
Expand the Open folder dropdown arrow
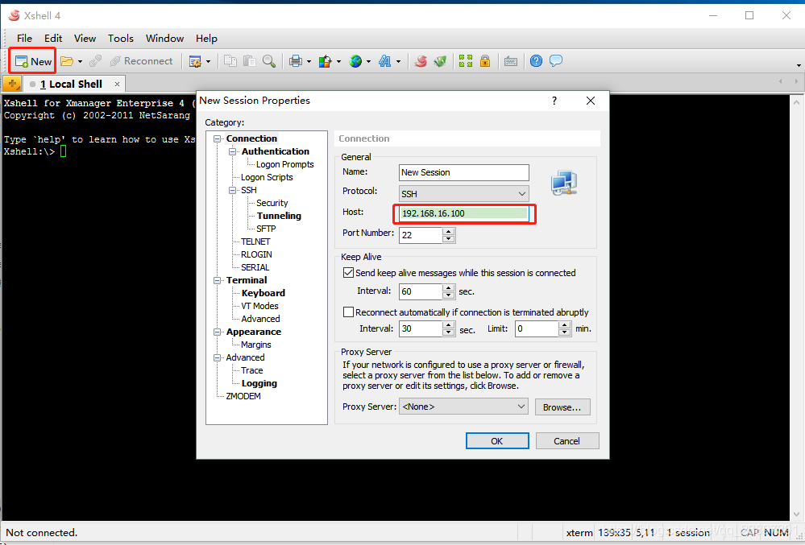(80, 62)
